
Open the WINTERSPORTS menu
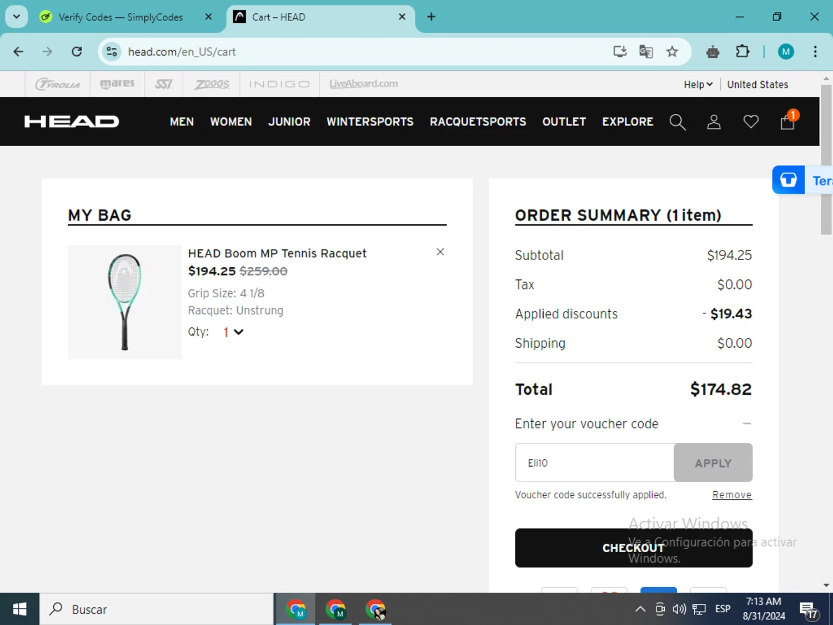[x=370, y=122]
